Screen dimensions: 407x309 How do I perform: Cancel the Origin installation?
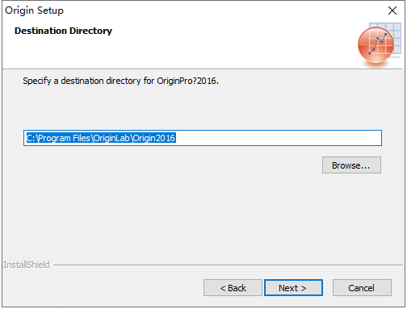tap(362, 288)
